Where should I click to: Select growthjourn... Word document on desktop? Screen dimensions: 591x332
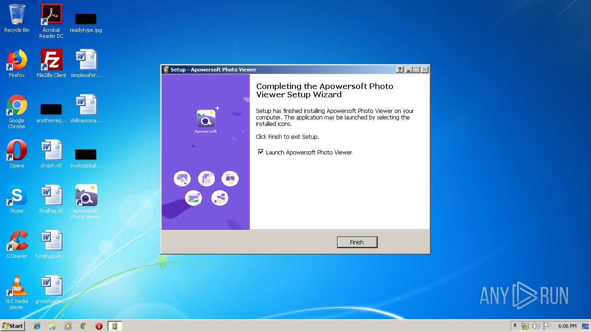click(x=51, y=290)
